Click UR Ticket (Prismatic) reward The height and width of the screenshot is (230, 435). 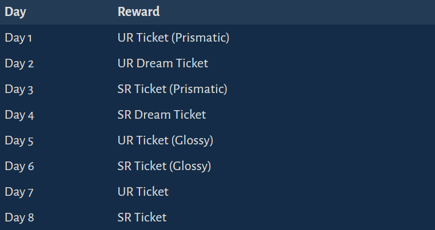pos(173,38)
